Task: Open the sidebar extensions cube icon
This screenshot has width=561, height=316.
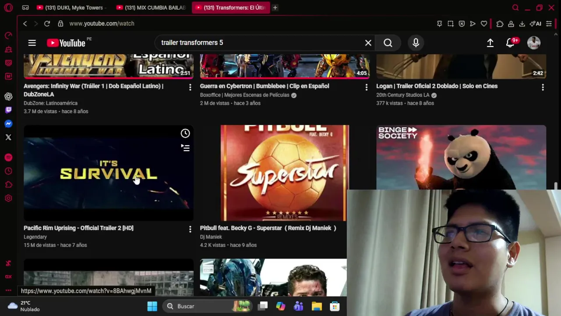Action: tap(8, 185)
